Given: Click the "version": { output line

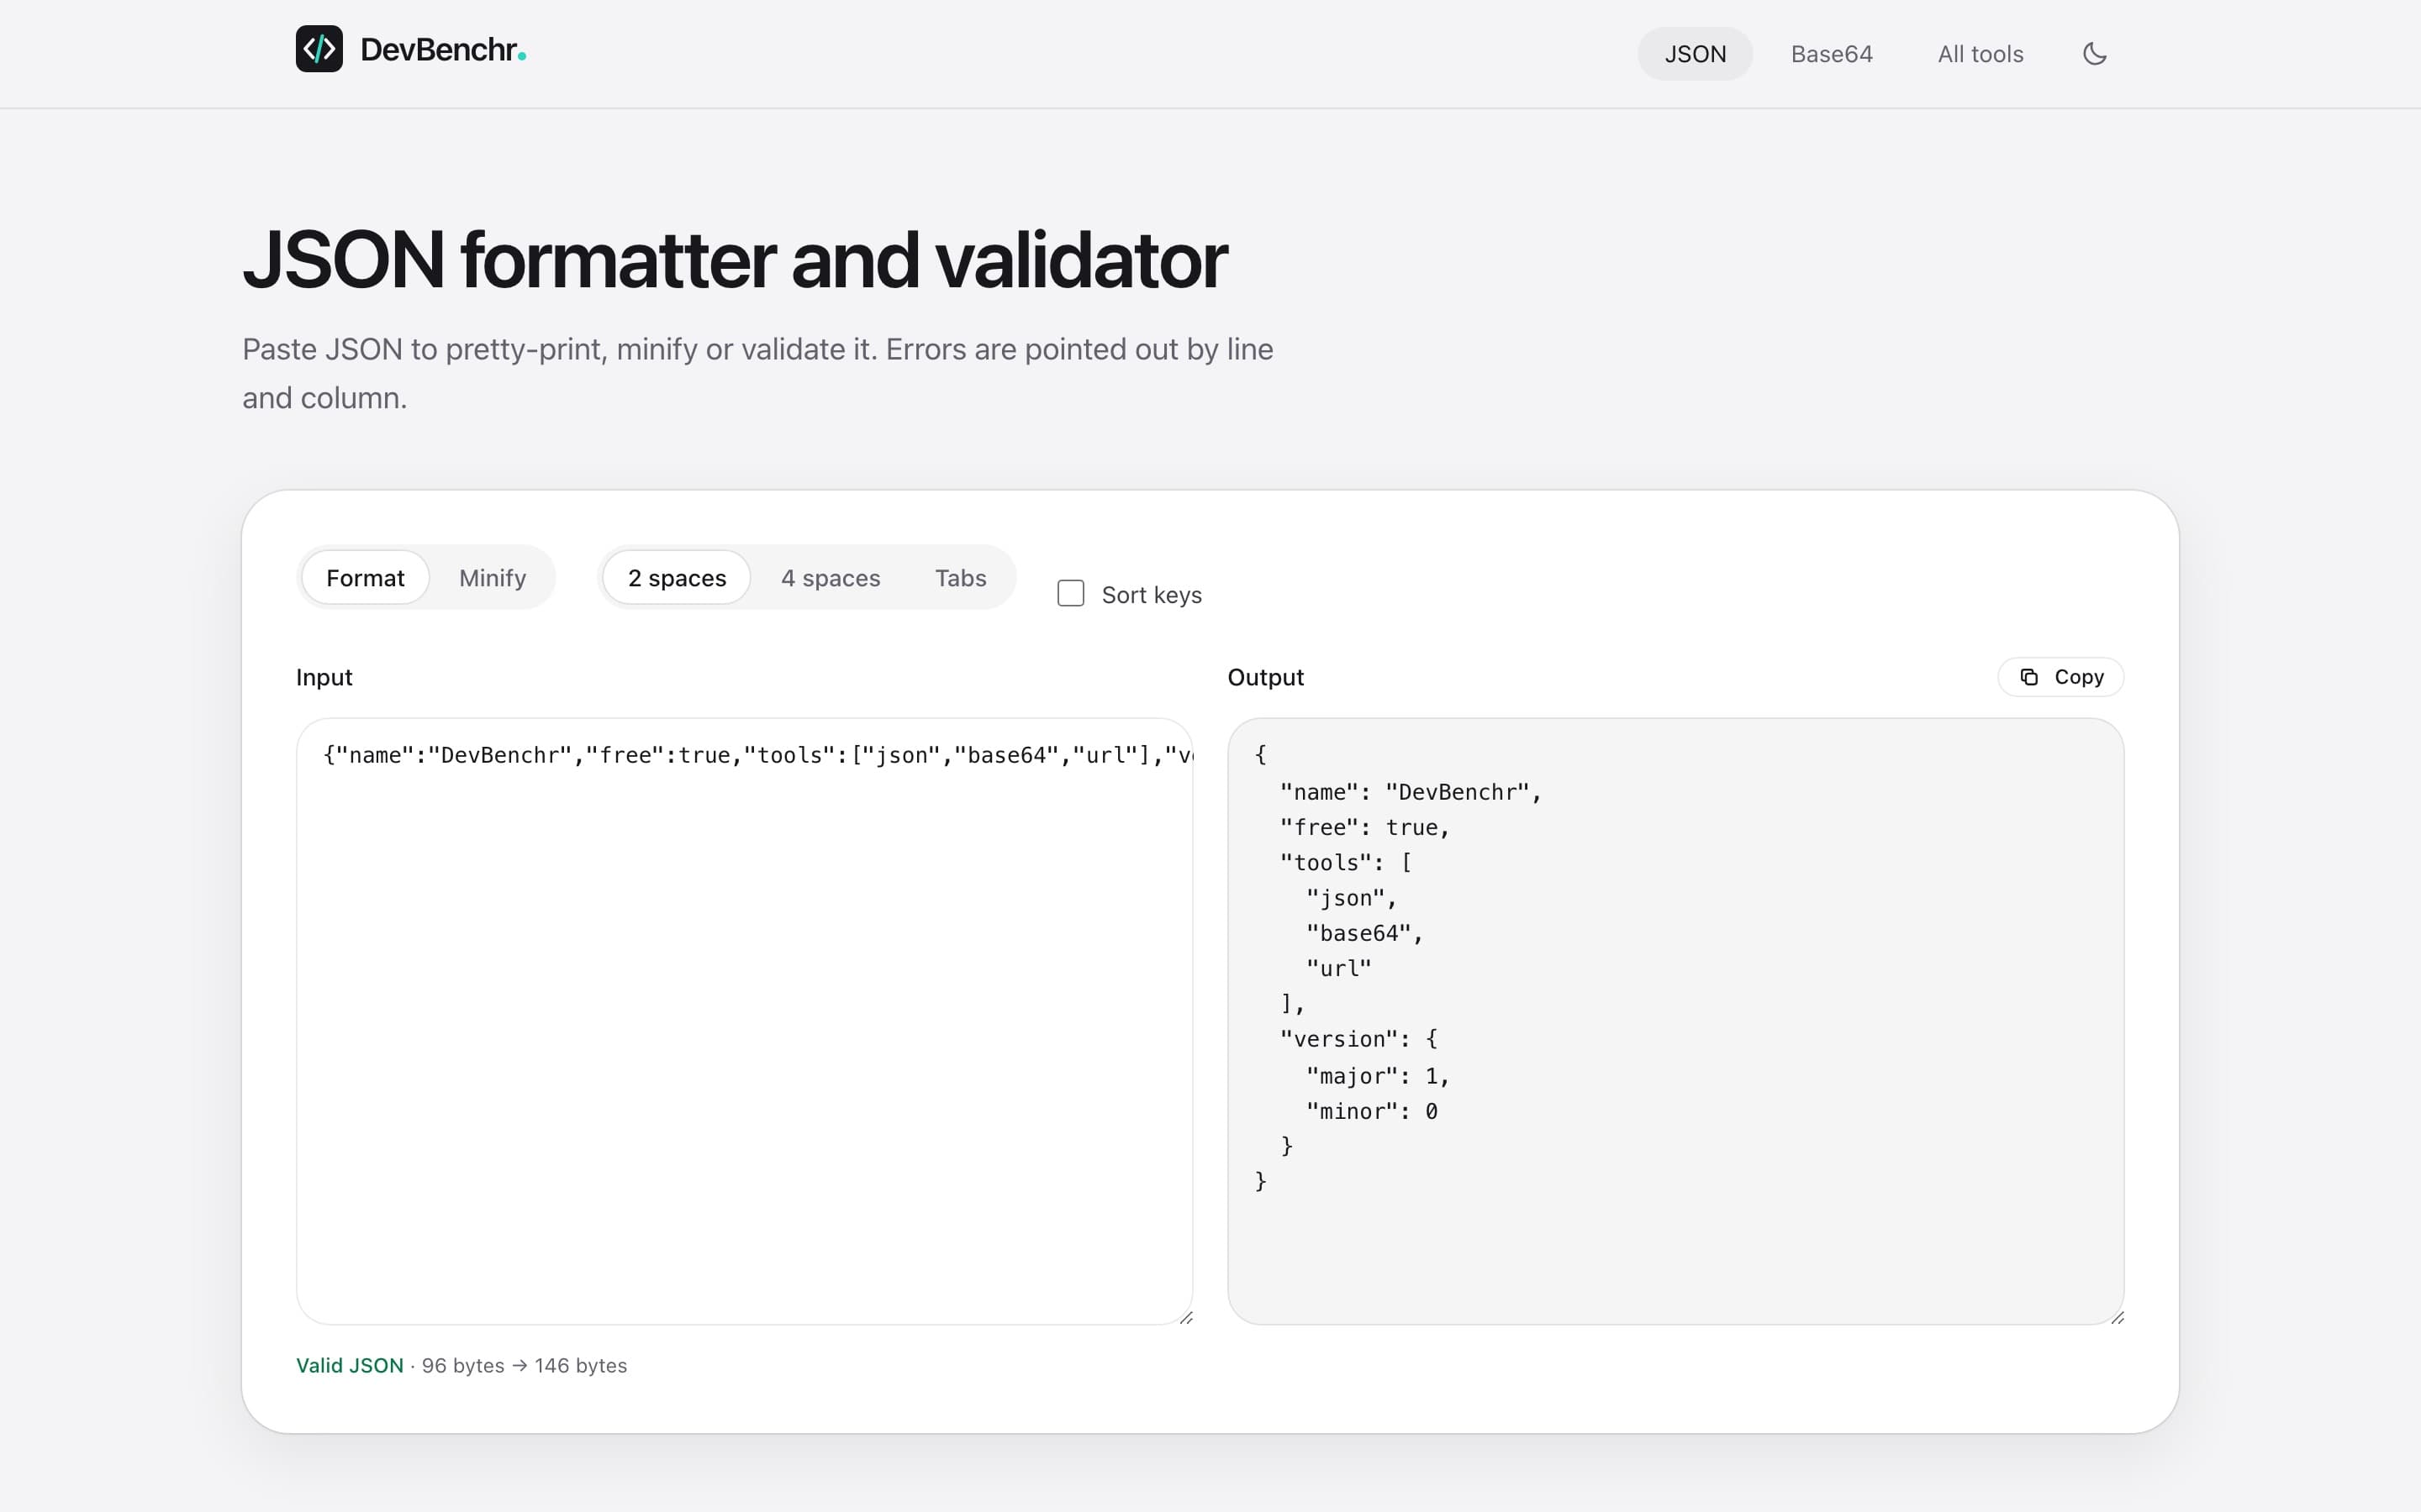Looking at the screenshot, I should (1358, 1039).
